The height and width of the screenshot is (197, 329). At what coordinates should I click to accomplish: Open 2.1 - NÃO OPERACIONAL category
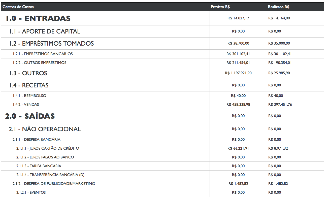(45, 129)
